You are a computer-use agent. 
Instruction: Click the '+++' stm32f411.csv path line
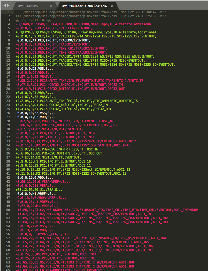tap(91, 16)
